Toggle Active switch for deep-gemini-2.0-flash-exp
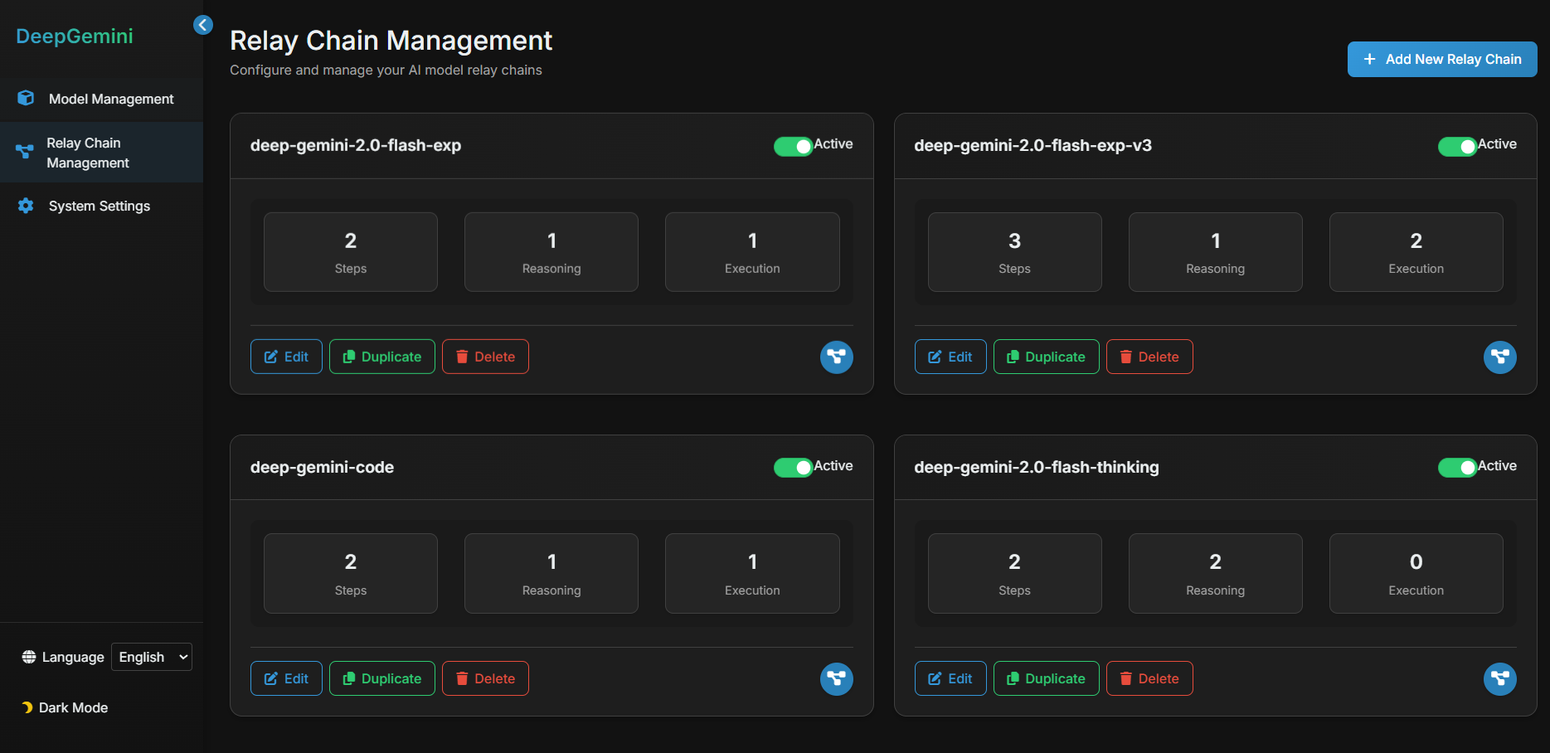This screenshot has height=753, width=1550. [793, 147]
